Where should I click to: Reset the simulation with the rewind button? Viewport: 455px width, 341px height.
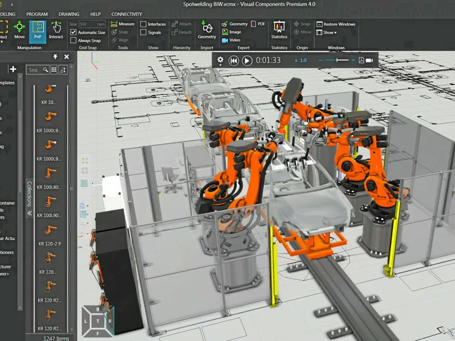[x=233, y=60]
